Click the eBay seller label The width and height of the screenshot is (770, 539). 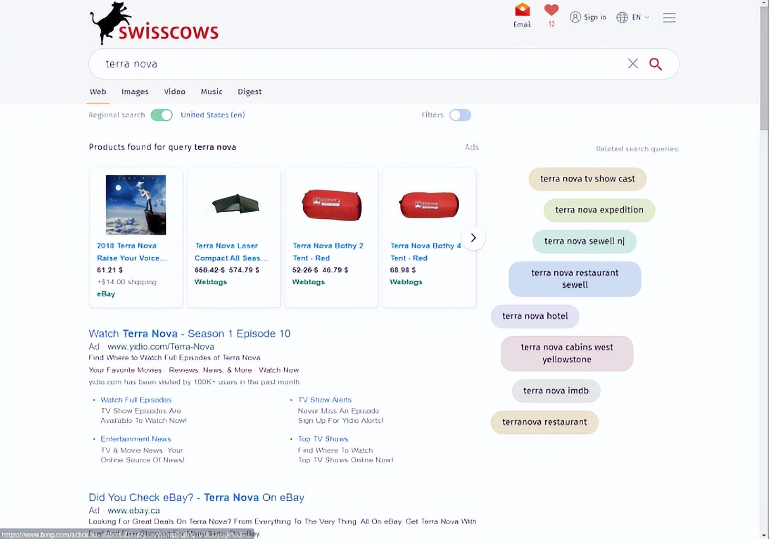(106, 294)
